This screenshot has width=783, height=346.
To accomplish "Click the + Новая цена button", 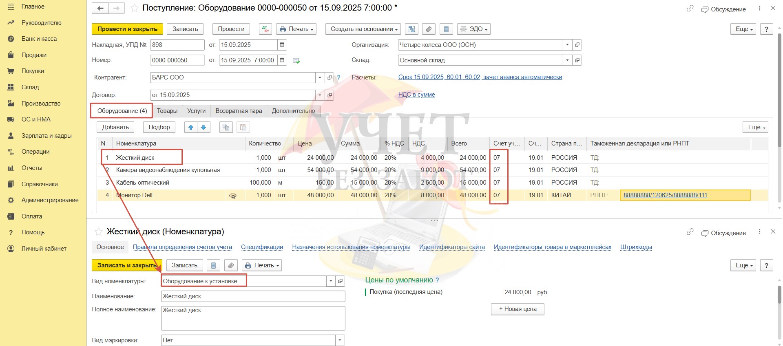I will (x=518, y=309).
